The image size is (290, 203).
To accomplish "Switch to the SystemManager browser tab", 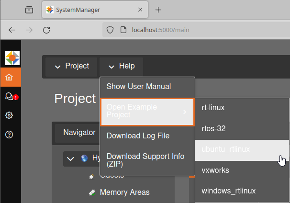I will 95,10.
